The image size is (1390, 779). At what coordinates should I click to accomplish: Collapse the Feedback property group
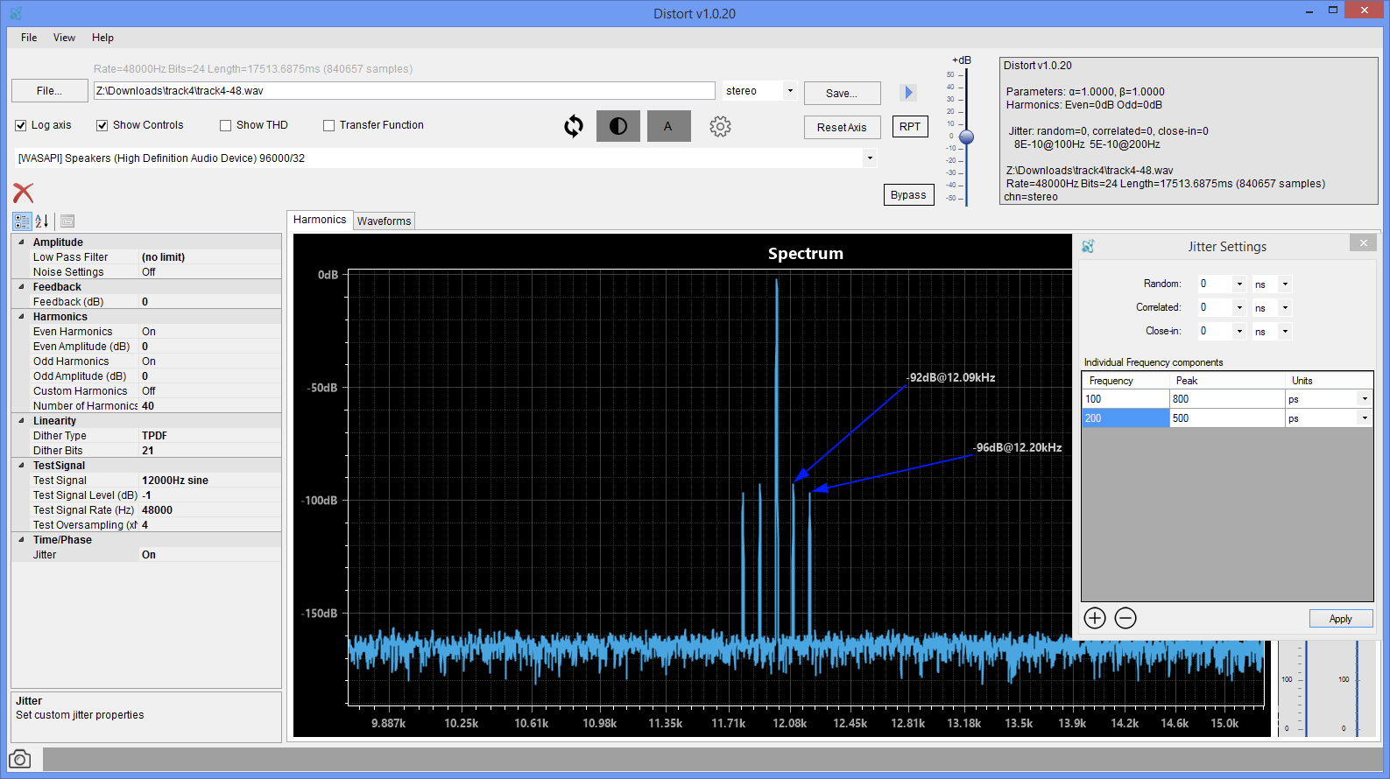point(21,287)
